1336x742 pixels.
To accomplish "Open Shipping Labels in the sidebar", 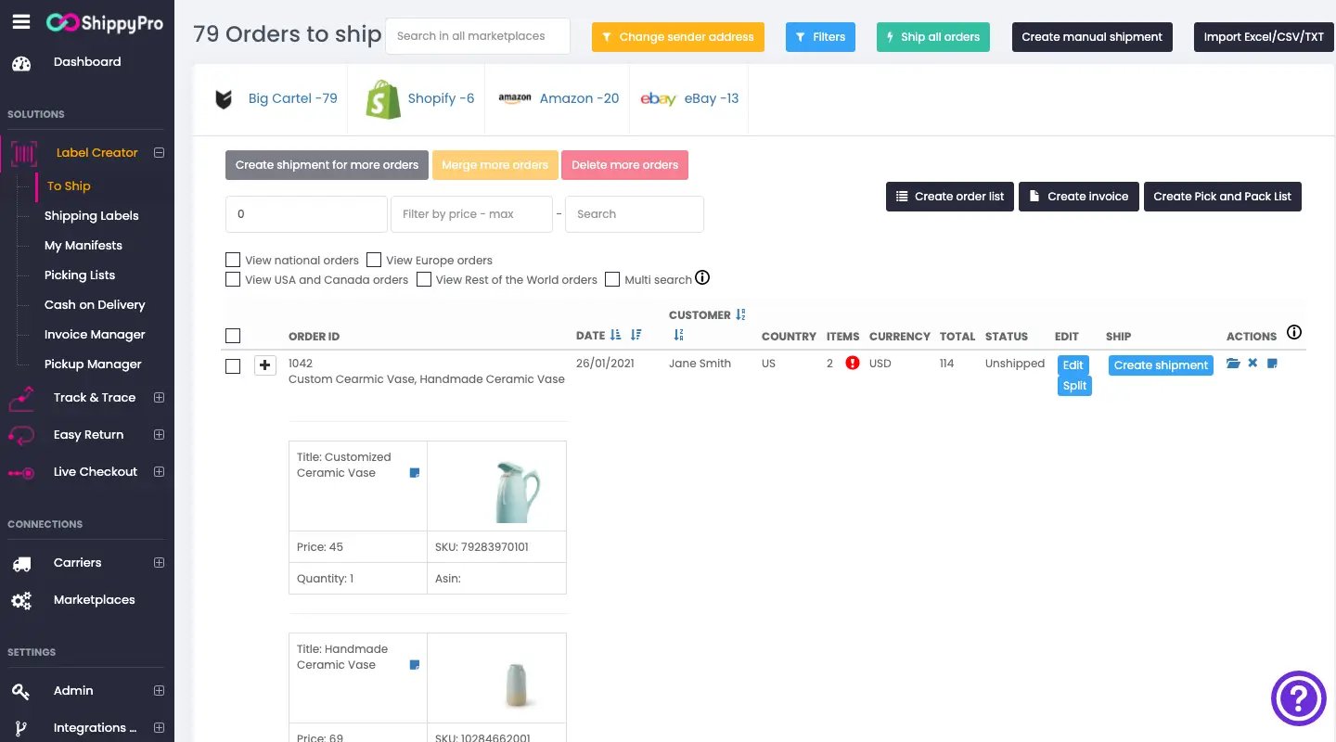I will pyautogui.click(x=91, y=216).
